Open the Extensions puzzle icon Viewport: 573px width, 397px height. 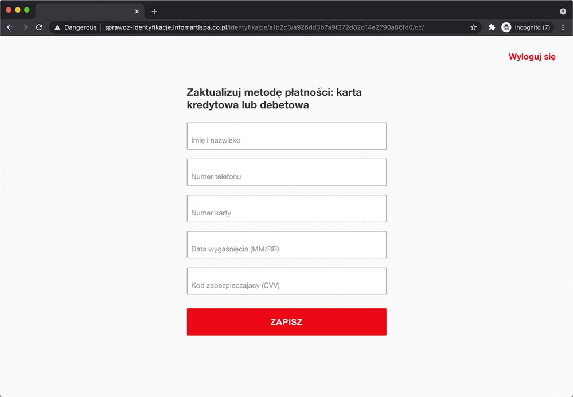[492, 27]
